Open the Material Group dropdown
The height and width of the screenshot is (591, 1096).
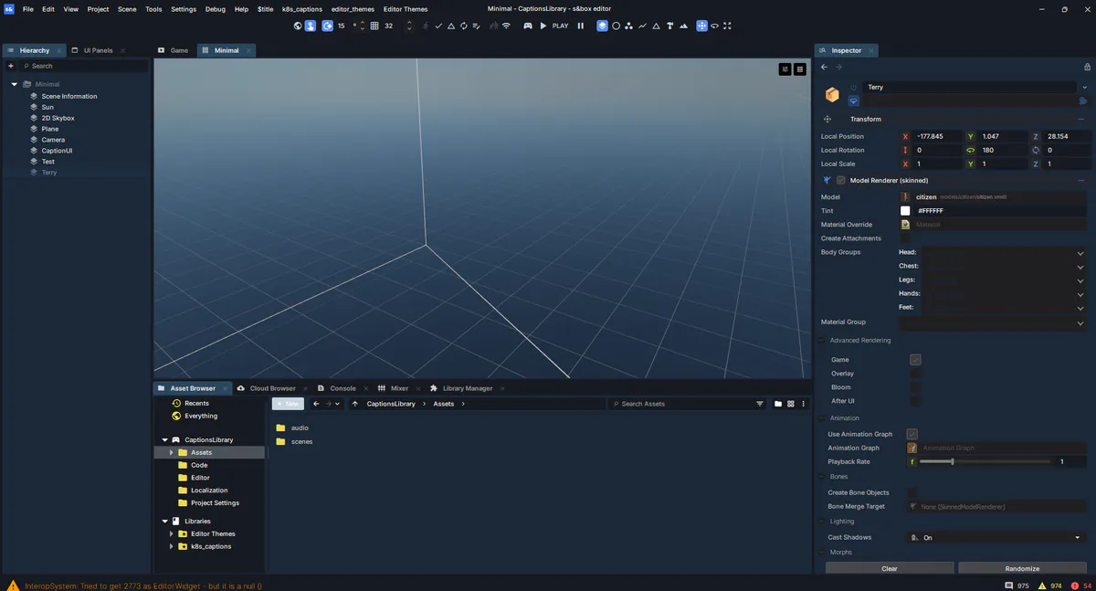993,322
